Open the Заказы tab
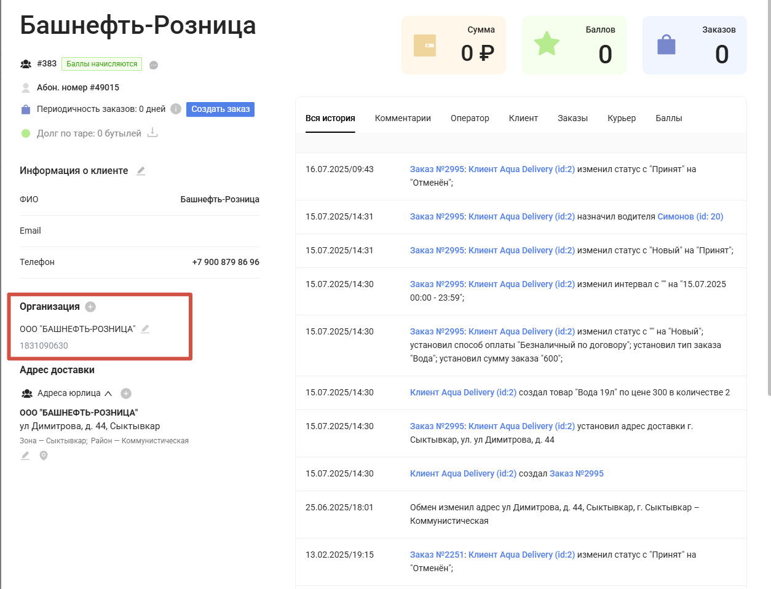 tap(572, 118)
